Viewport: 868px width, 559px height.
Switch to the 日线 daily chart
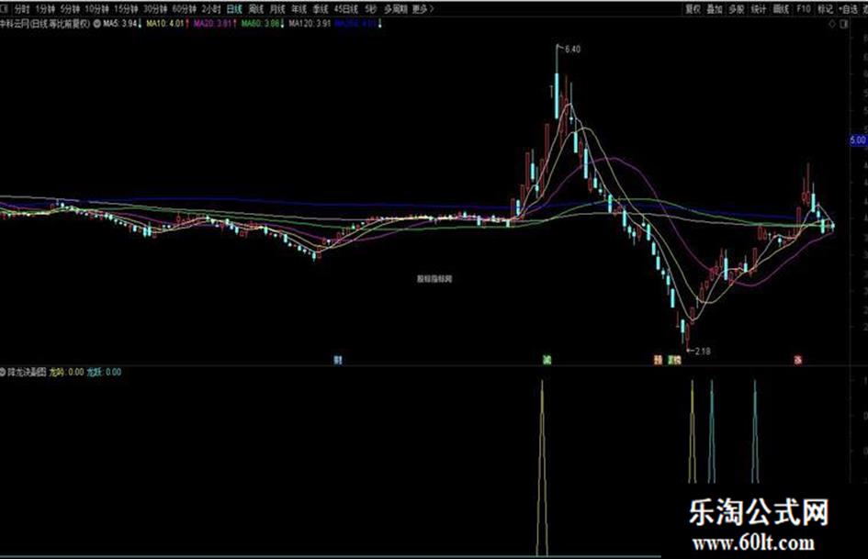[235, 9]
